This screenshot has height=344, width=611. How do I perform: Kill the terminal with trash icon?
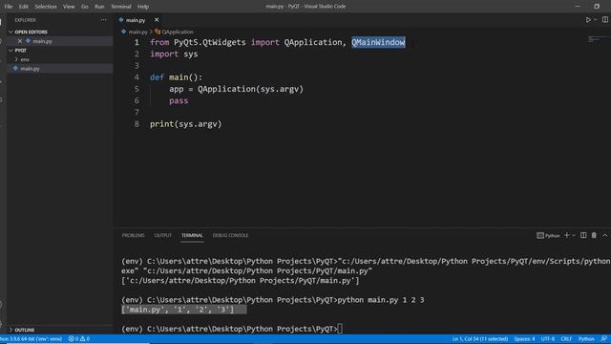point(594,235)
